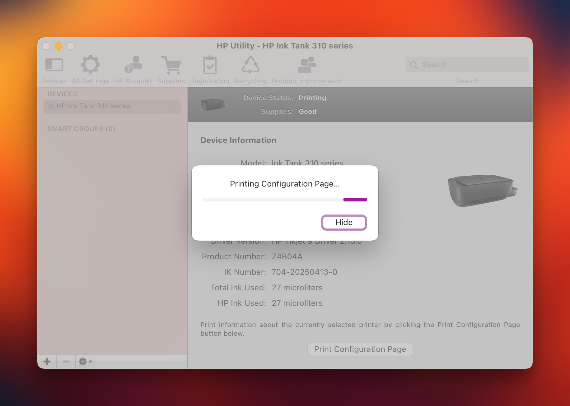Click the Device Status Printing value
The image size is (570, 406).
[x=312, y=98]
